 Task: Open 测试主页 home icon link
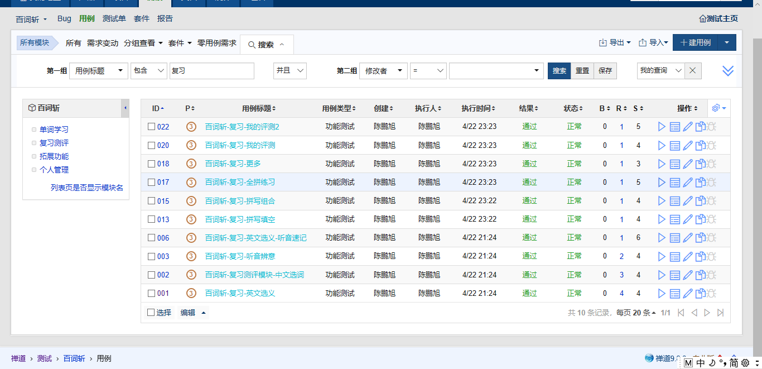[718, 18]
